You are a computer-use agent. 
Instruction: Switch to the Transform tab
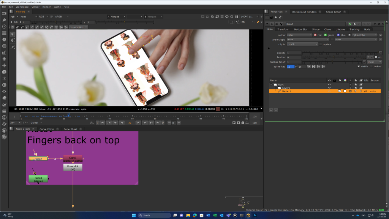283,29
